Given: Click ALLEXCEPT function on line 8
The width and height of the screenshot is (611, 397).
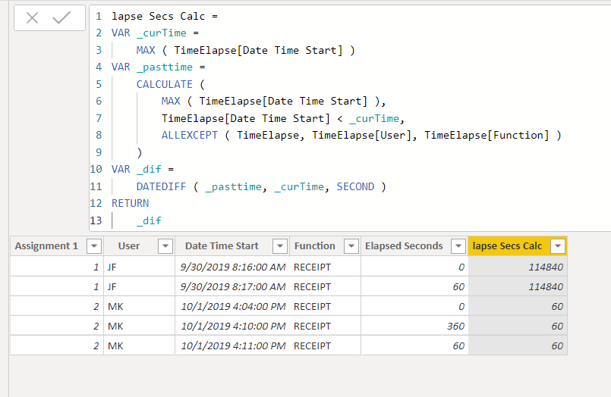Looking at the screenshot, I should pos(190,136).
